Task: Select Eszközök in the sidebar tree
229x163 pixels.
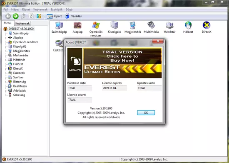Action: point(19,73)
